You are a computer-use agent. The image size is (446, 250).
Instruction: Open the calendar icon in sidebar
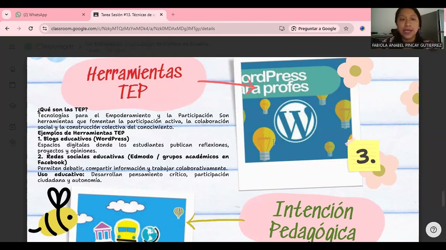pos(12,85)
